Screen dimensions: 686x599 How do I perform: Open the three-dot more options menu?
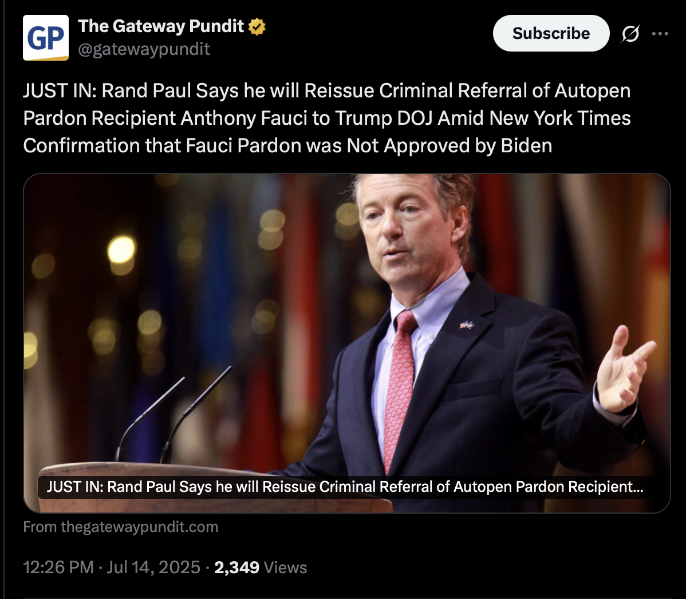point(660,34)
